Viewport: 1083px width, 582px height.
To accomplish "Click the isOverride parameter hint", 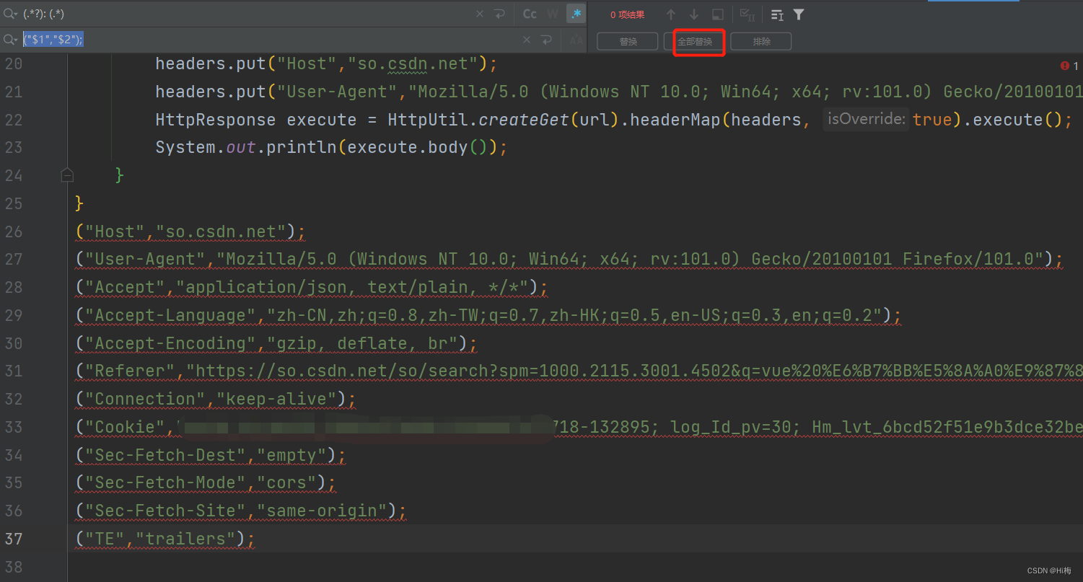I will pyautogui.click(x=866, y=119).
